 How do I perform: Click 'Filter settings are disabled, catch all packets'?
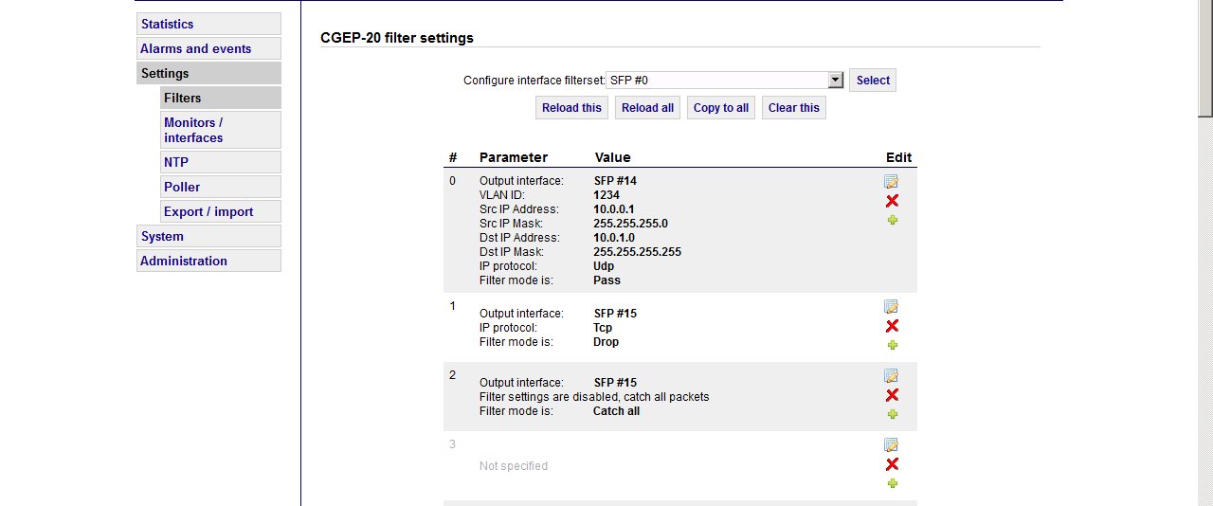pos(594,397)
